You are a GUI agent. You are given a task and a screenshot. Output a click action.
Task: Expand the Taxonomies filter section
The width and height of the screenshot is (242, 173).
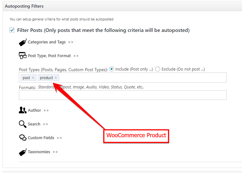click(x=43, y=152)
